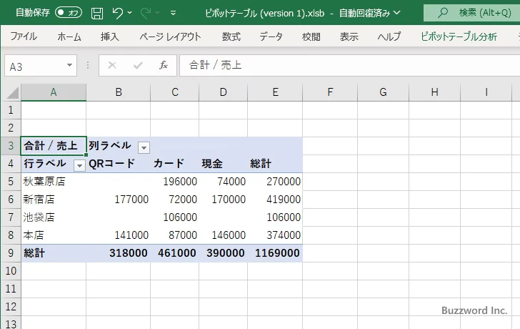The width and height of the screenshot is (520, 329).
Task: Select column H header
Action: click(434, 92)
